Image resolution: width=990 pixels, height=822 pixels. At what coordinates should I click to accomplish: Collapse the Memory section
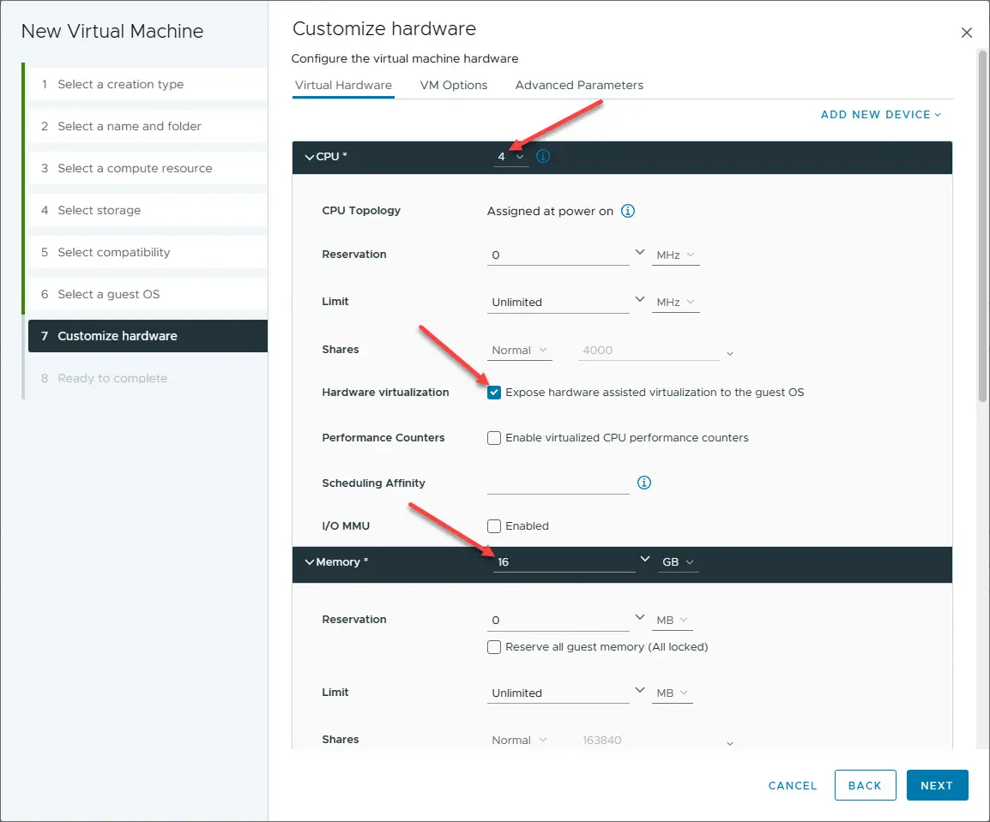[x=310, y=562]
